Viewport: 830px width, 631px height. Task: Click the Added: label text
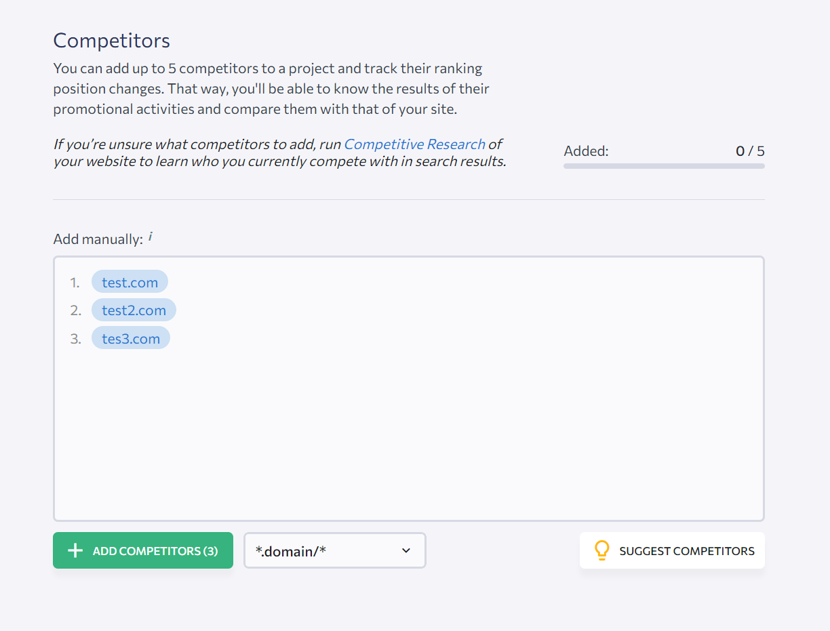[x=586, y=151]
